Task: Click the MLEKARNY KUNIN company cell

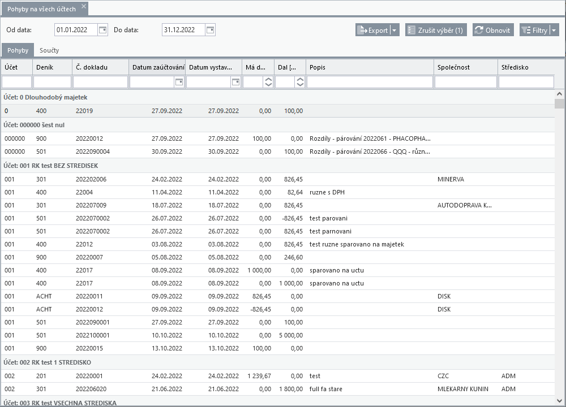Action: 463,389
